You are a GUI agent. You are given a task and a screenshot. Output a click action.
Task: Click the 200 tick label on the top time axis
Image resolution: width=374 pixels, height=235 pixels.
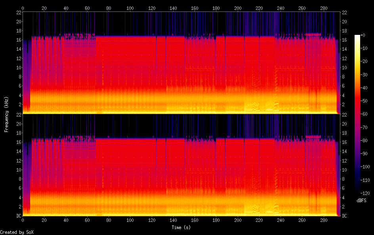click(x=238, y=8)
